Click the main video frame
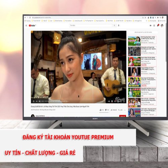The height and width of the screenshot is (168, 168). coord(79,67)
